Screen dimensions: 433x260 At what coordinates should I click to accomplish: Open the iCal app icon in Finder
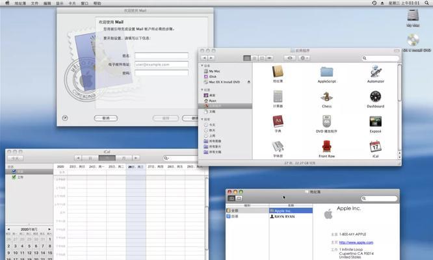(376, 146)
